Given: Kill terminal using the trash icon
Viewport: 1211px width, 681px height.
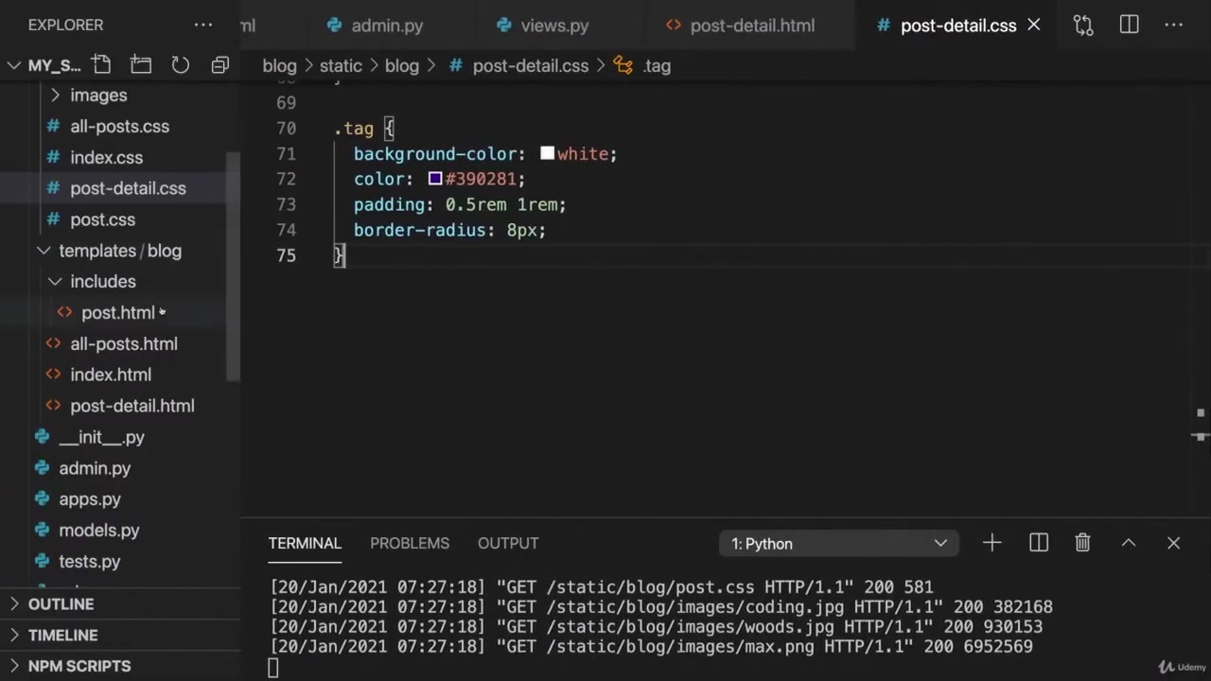Looking at the screenshot, I should coord(1082,543).
